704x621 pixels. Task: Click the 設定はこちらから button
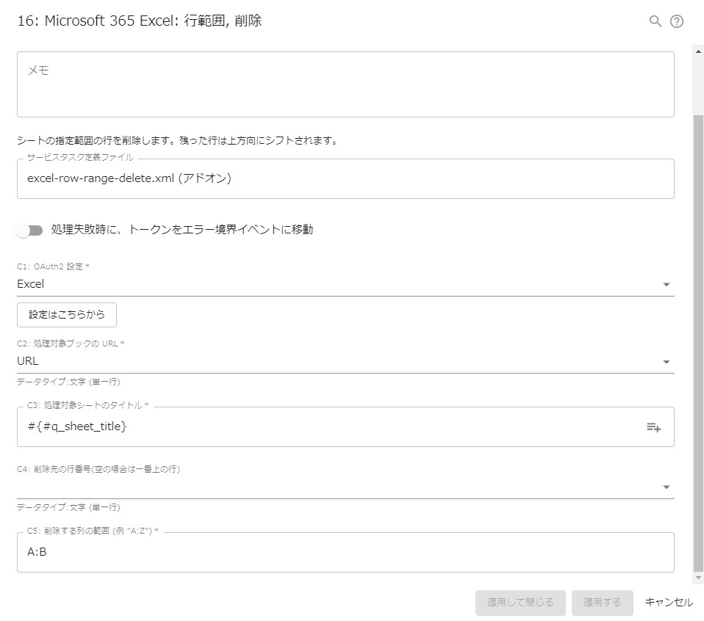(x=66, y=314)
